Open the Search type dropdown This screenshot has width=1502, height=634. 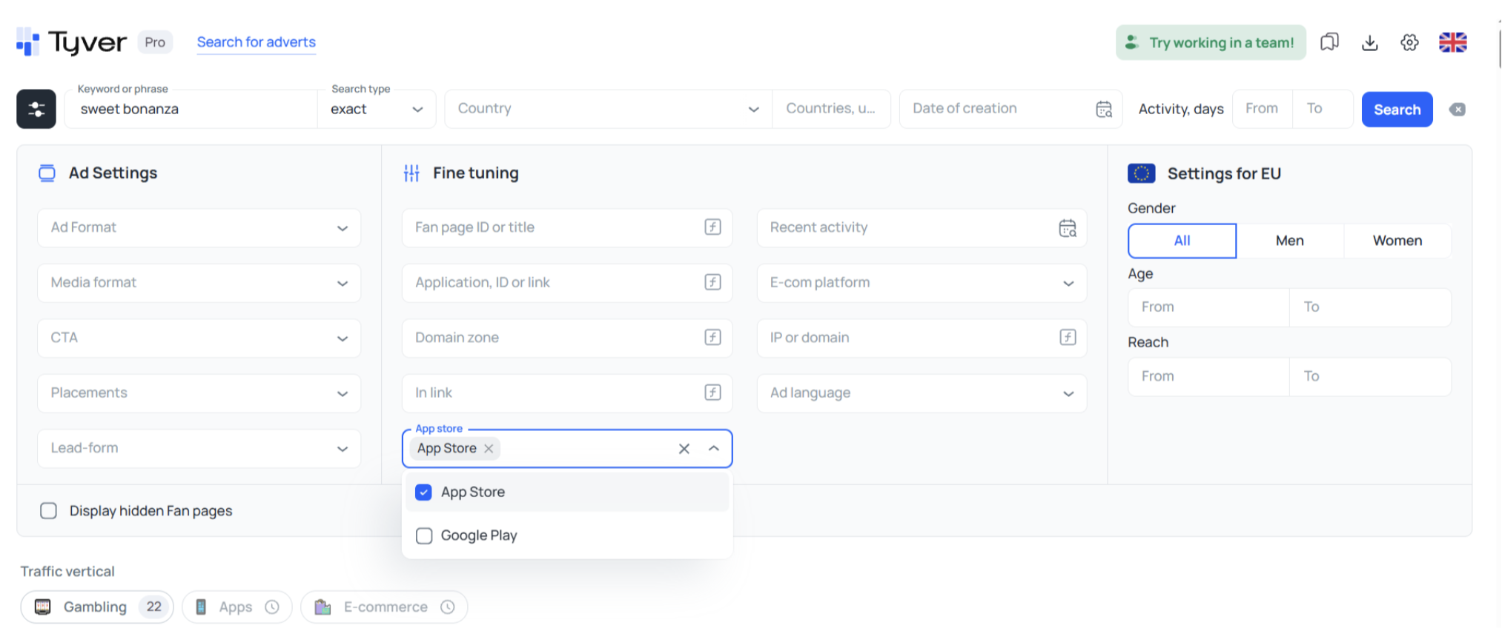pos(377,110)
